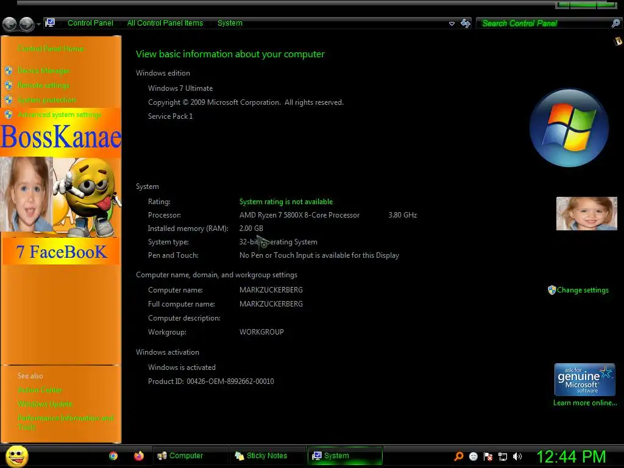The image size is (624, 468).
Task: Open network tray icon
Action: point(503,456)
